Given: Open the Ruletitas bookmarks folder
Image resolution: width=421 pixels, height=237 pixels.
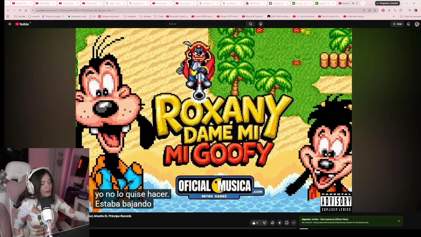Looking at the screenshot, I should click(145, 16).
